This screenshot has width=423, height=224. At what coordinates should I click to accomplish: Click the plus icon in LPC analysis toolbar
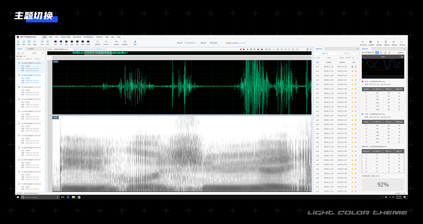pos(393,53)
